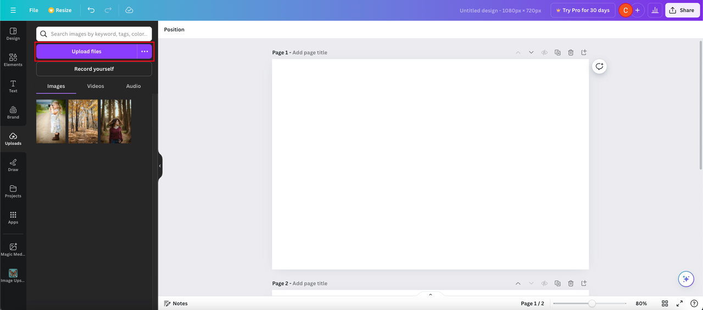
Task: Open more upload options (three dots)
Action: pos(144,51)
